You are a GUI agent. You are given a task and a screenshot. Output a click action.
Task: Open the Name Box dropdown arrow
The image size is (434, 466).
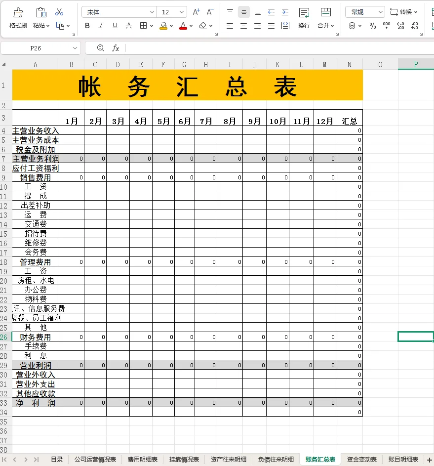click(x=75, y=48)
